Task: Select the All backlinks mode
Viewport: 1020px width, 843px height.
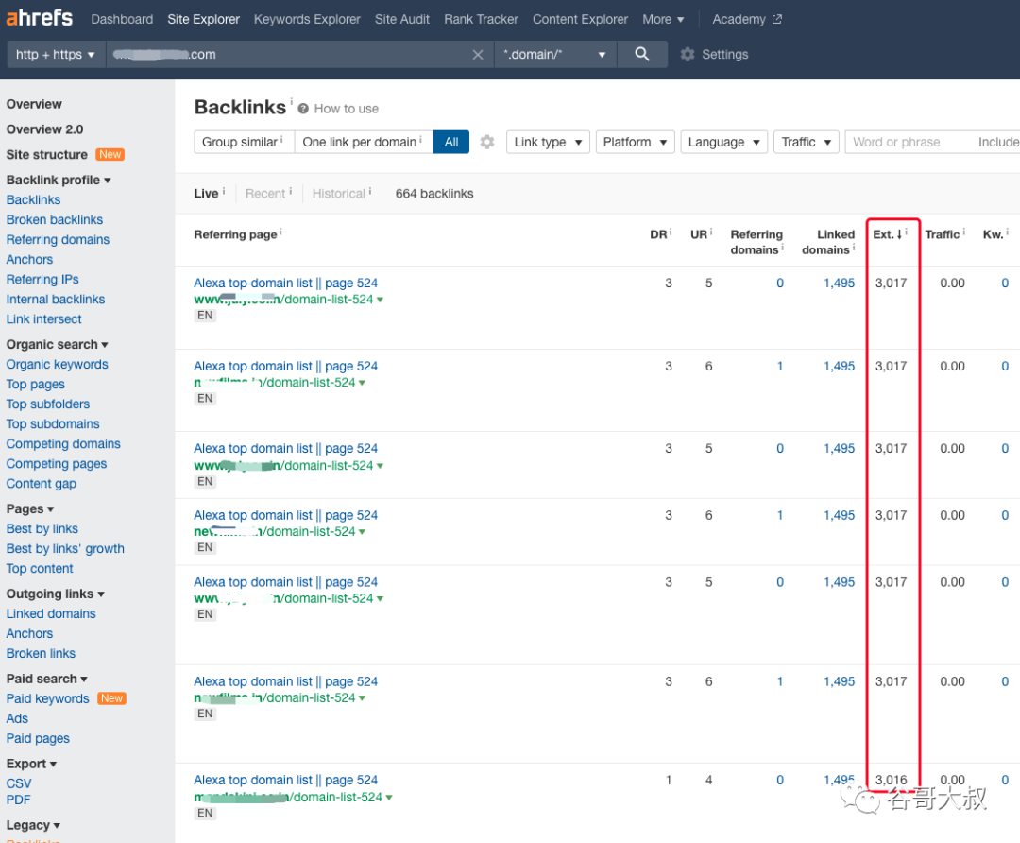Action: [x=451, y=142]
